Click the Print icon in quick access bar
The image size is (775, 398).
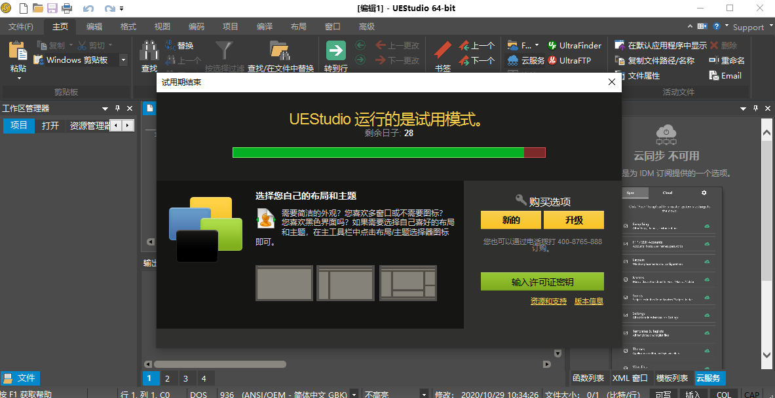coord(66,8)
